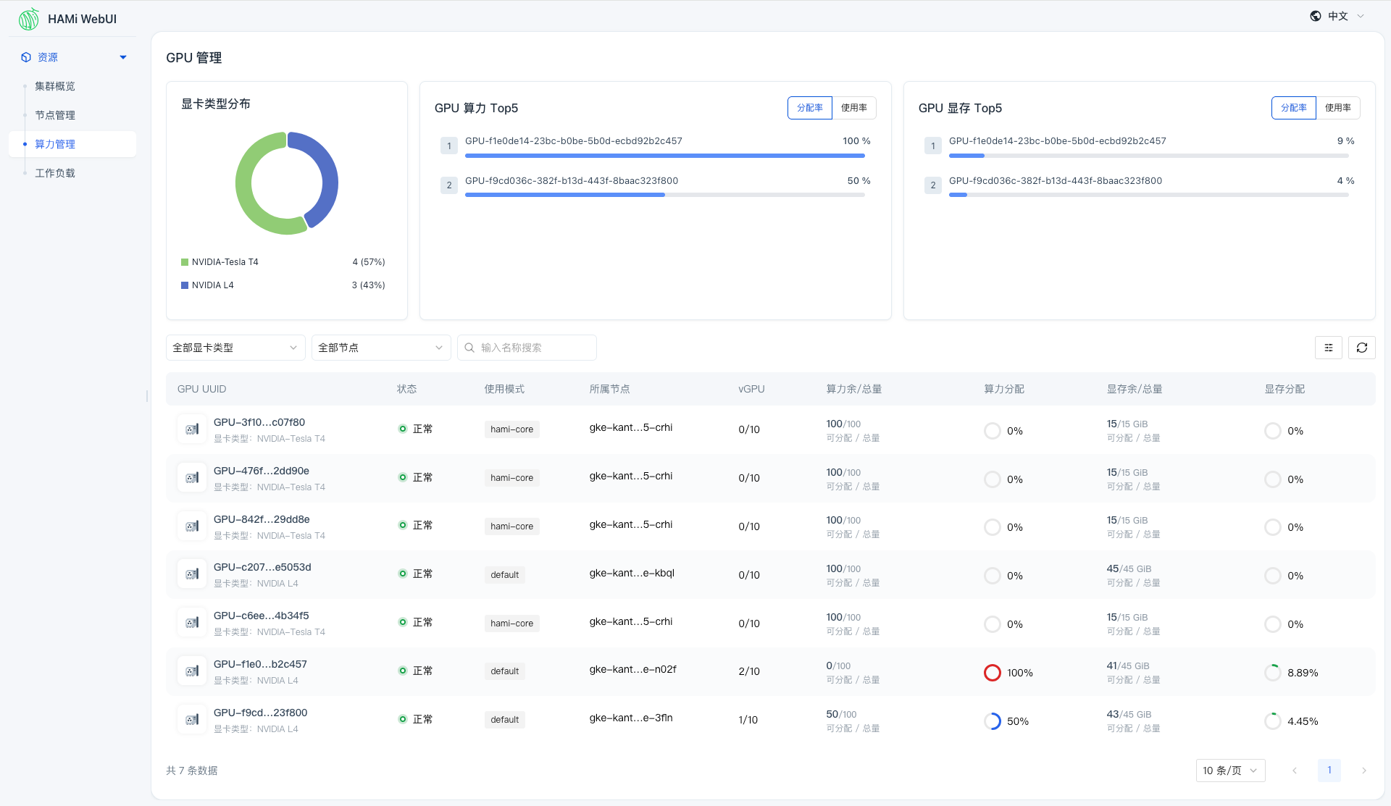This screenshot has height=806, width=1391.
Task: Focus the name search input field
Action: (535, 348)
